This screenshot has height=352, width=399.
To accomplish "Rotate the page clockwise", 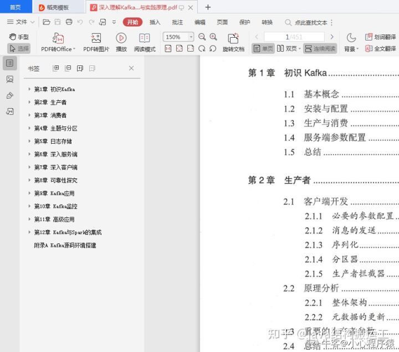I will pyautogui.click(x=202, y=48).
